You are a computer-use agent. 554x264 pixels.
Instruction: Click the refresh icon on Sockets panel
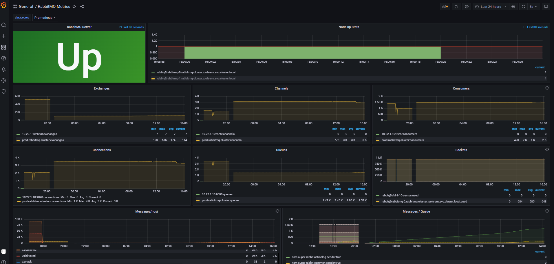(x=547, y=150)
